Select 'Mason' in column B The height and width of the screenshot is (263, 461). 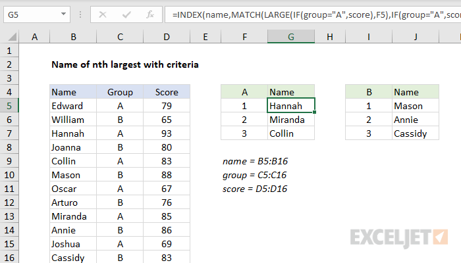pyautogui.click(x=73, y=175)
